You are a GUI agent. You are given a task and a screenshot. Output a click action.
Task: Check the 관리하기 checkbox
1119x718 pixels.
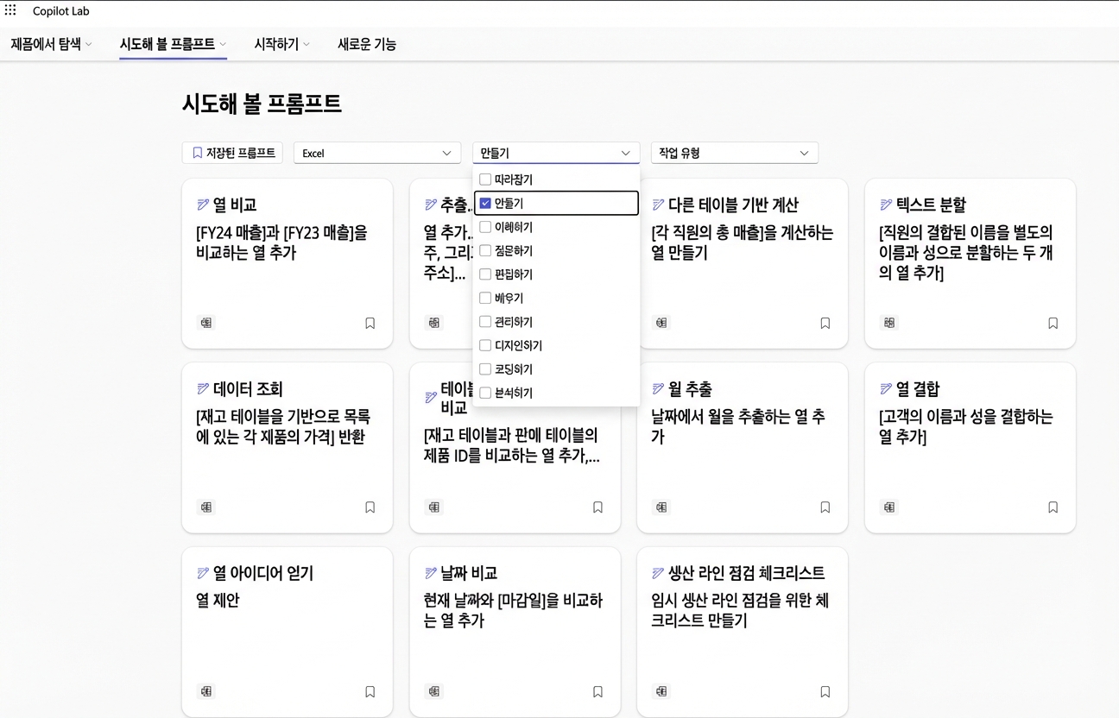485,322
